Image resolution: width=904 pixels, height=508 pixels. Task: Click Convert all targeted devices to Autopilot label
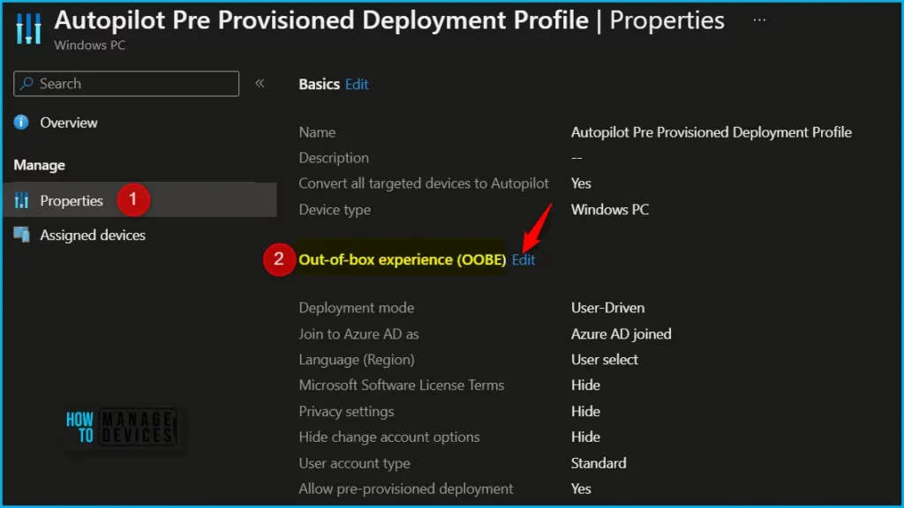[424, 183]
